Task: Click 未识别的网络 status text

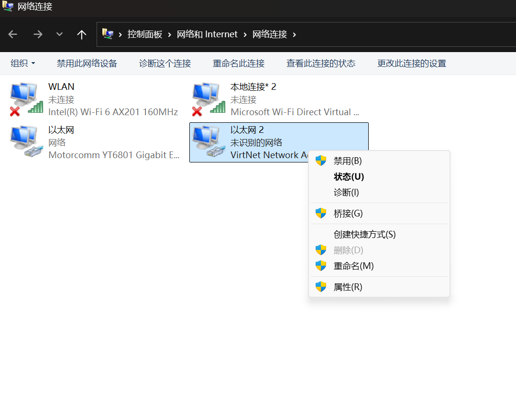Action: [x=256, y=142]
